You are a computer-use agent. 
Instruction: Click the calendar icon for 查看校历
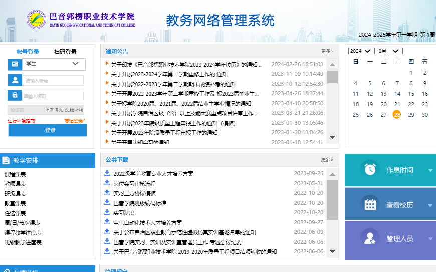pos(370,205)
